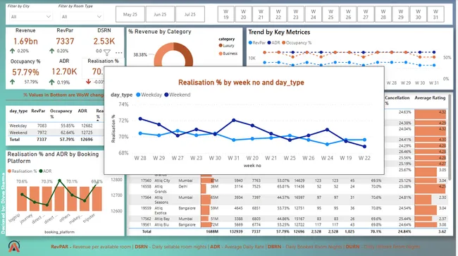
Task: Select the Weekend row in day_type table
Action: (56, 133)
